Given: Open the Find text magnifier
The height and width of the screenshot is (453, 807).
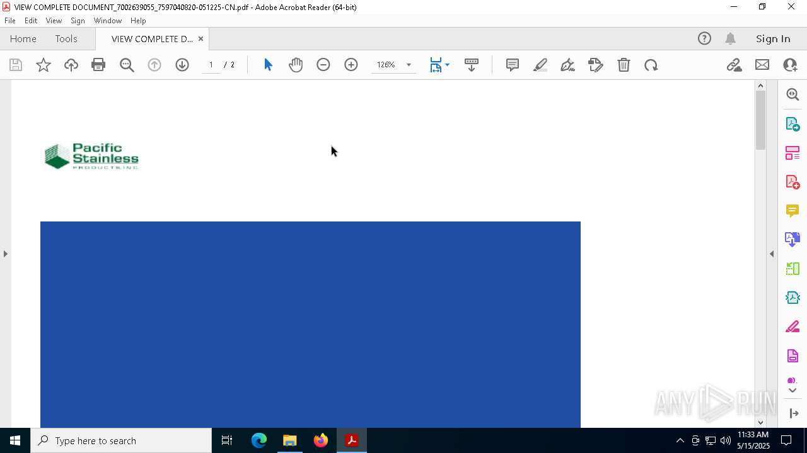Looking at the screenshot, I should [x=127, y=65].
